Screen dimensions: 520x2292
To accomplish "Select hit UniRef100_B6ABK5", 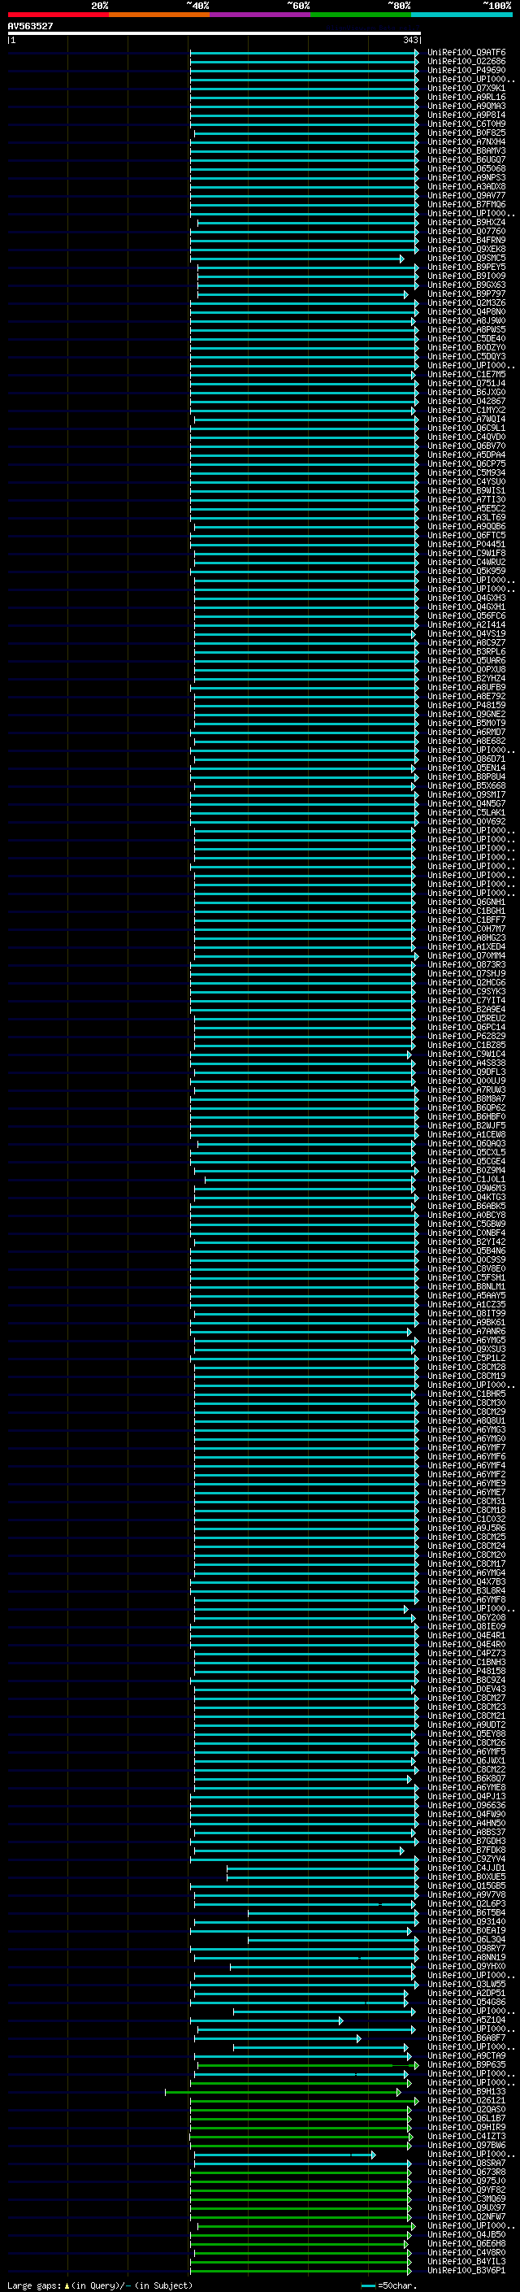I will [466, 1207].
